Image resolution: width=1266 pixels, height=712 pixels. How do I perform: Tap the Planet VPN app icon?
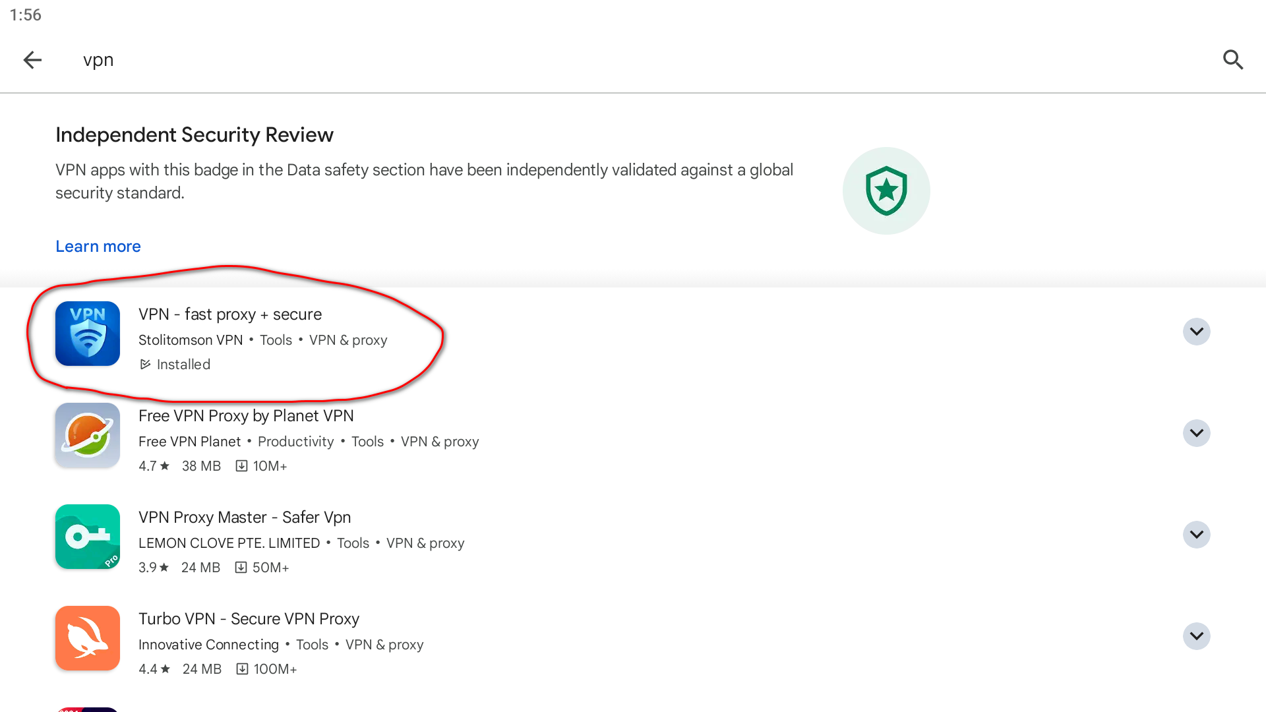pos(88,435)
